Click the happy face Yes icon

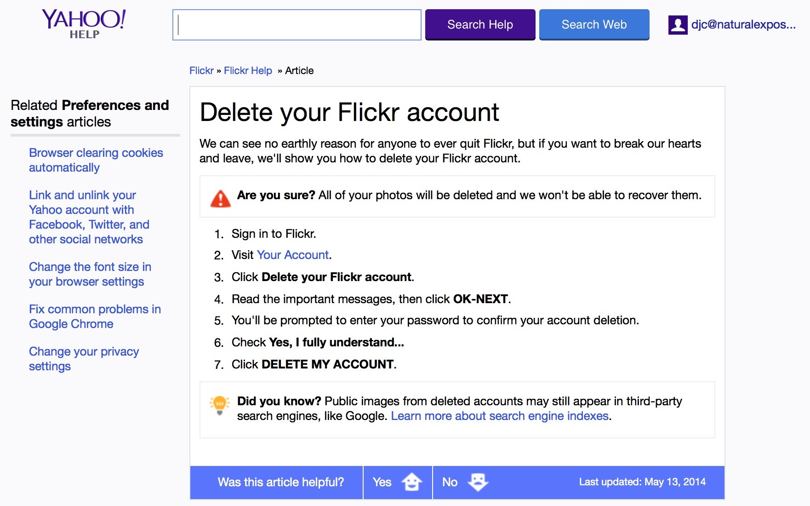tap(411, 482)
